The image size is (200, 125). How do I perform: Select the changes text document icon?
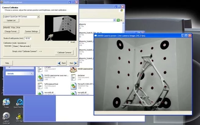click(40, 69)
